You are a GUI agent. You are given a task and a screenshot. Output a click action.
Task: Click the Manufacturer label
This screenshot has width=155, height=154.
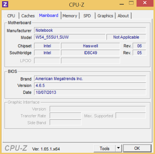(19, 30)
